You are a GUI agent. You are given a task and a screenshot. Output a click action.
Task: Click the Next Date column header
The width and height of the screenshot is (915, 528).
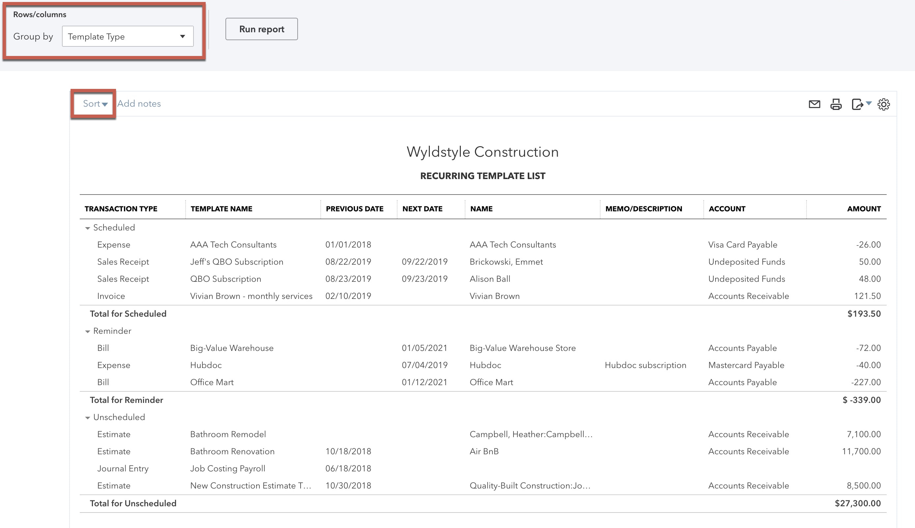click(x=422, y=209)
